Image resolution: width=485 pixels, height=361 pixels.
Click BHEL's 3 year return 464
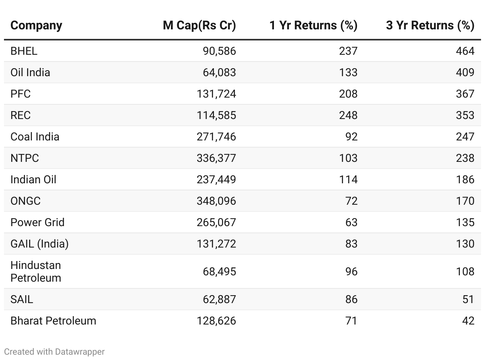point(465,51)
